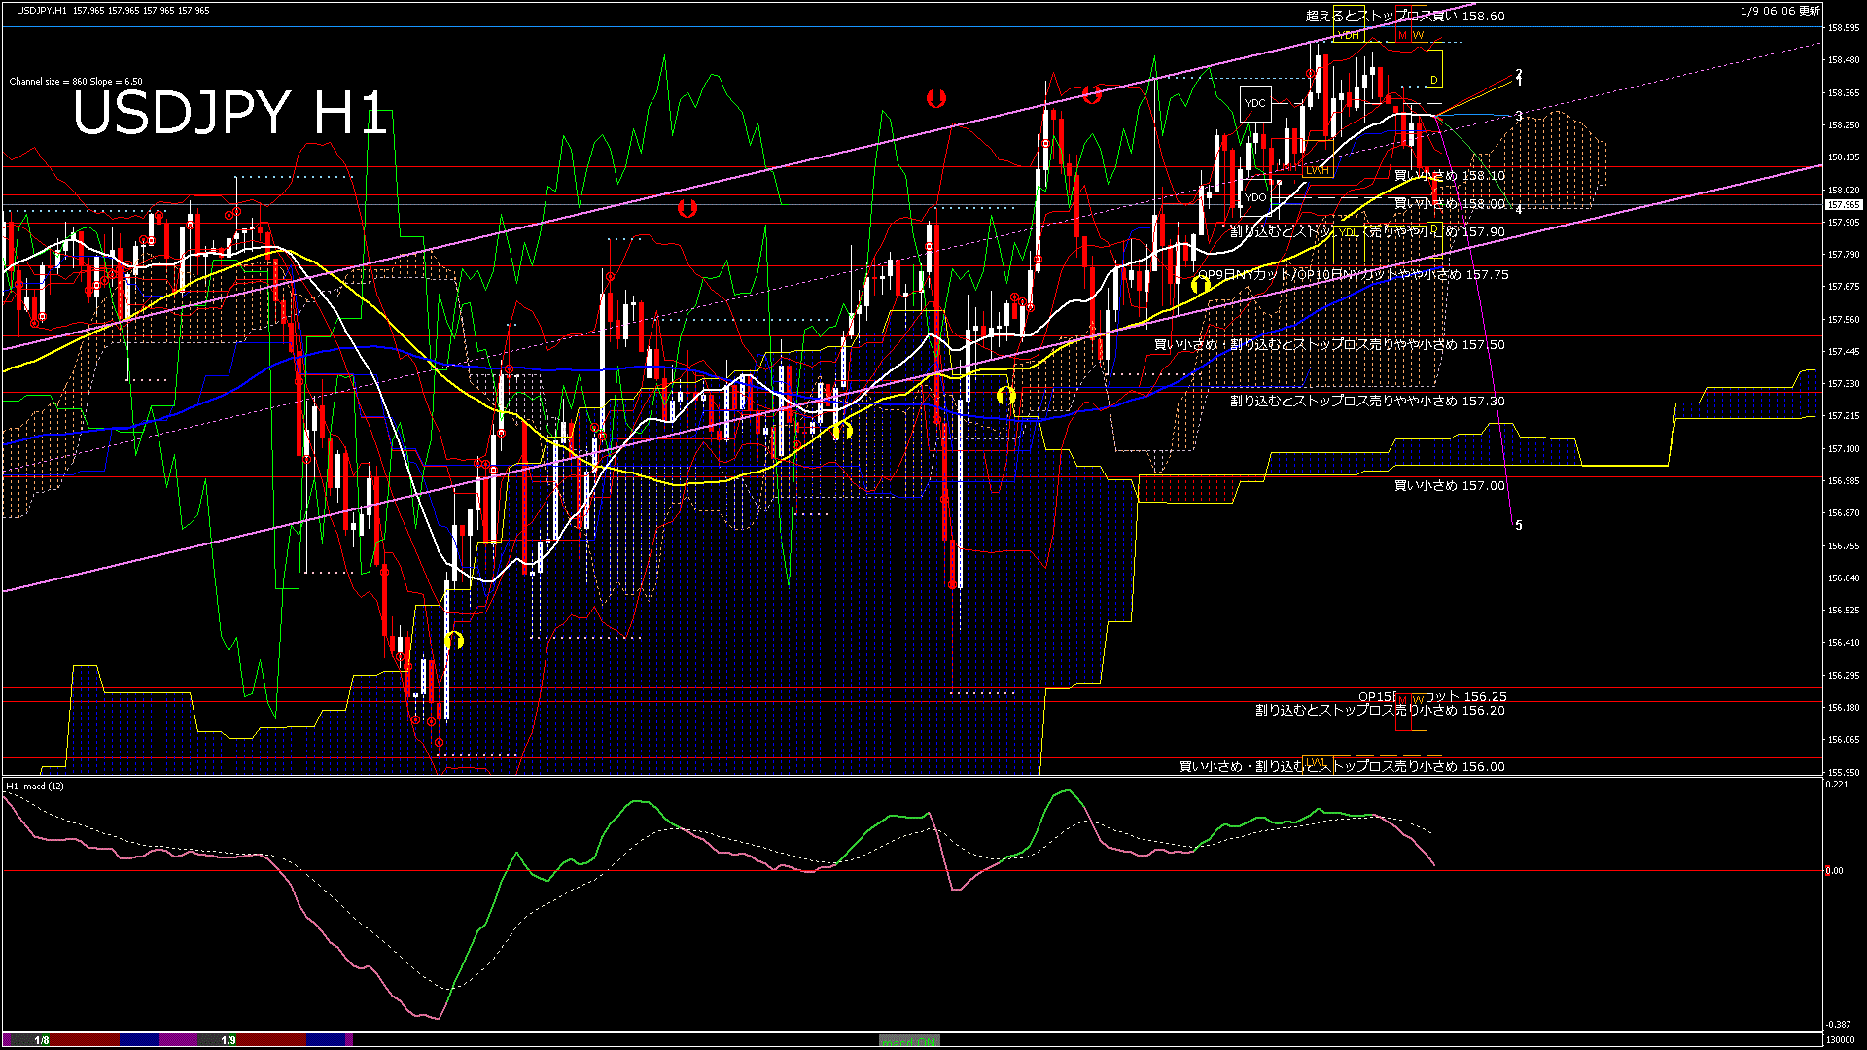Select the 1/9 date marker
The width and height of the screenshot is (1867, 1050).
pyautogui.click(x=229, y=1040)
